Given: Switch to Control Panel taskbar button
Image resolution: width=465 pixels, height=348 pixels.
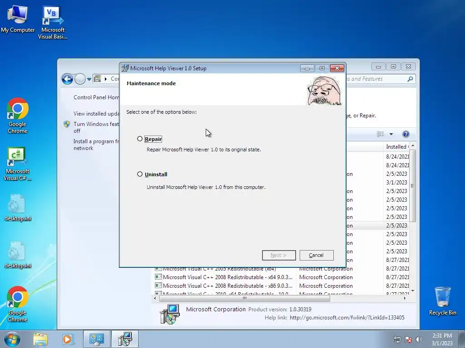Looking at the screenshot, I should 96,339.
